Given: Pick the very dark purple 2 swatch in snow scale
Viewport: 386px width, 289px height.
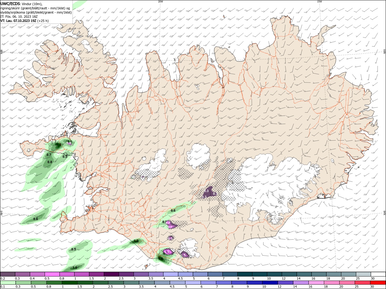Looking at the screenshot, I should pos(111,274).
